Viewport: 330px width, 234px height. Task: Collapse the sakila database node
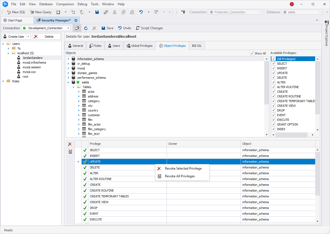click(68, 82)
